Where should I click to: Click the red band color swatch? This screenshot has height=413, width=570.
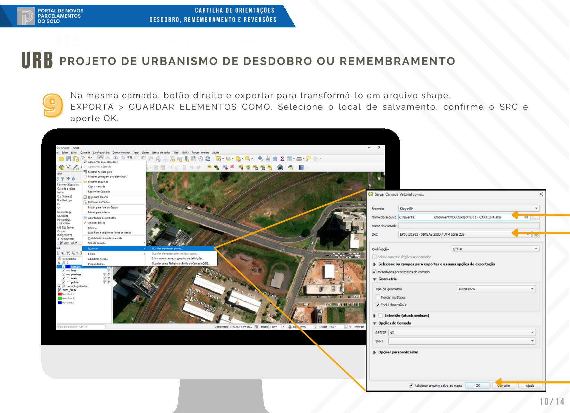click(60, 294)
